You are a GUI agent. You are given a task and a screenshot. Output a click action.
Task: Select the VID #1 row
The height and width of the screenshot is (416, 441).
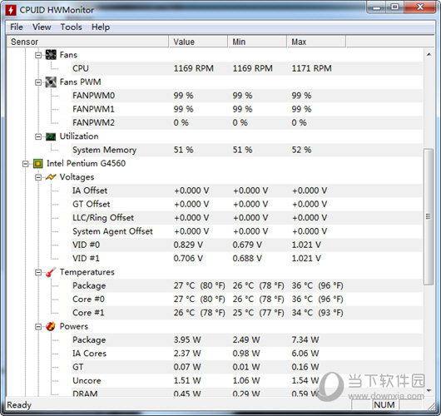[247, 259]
